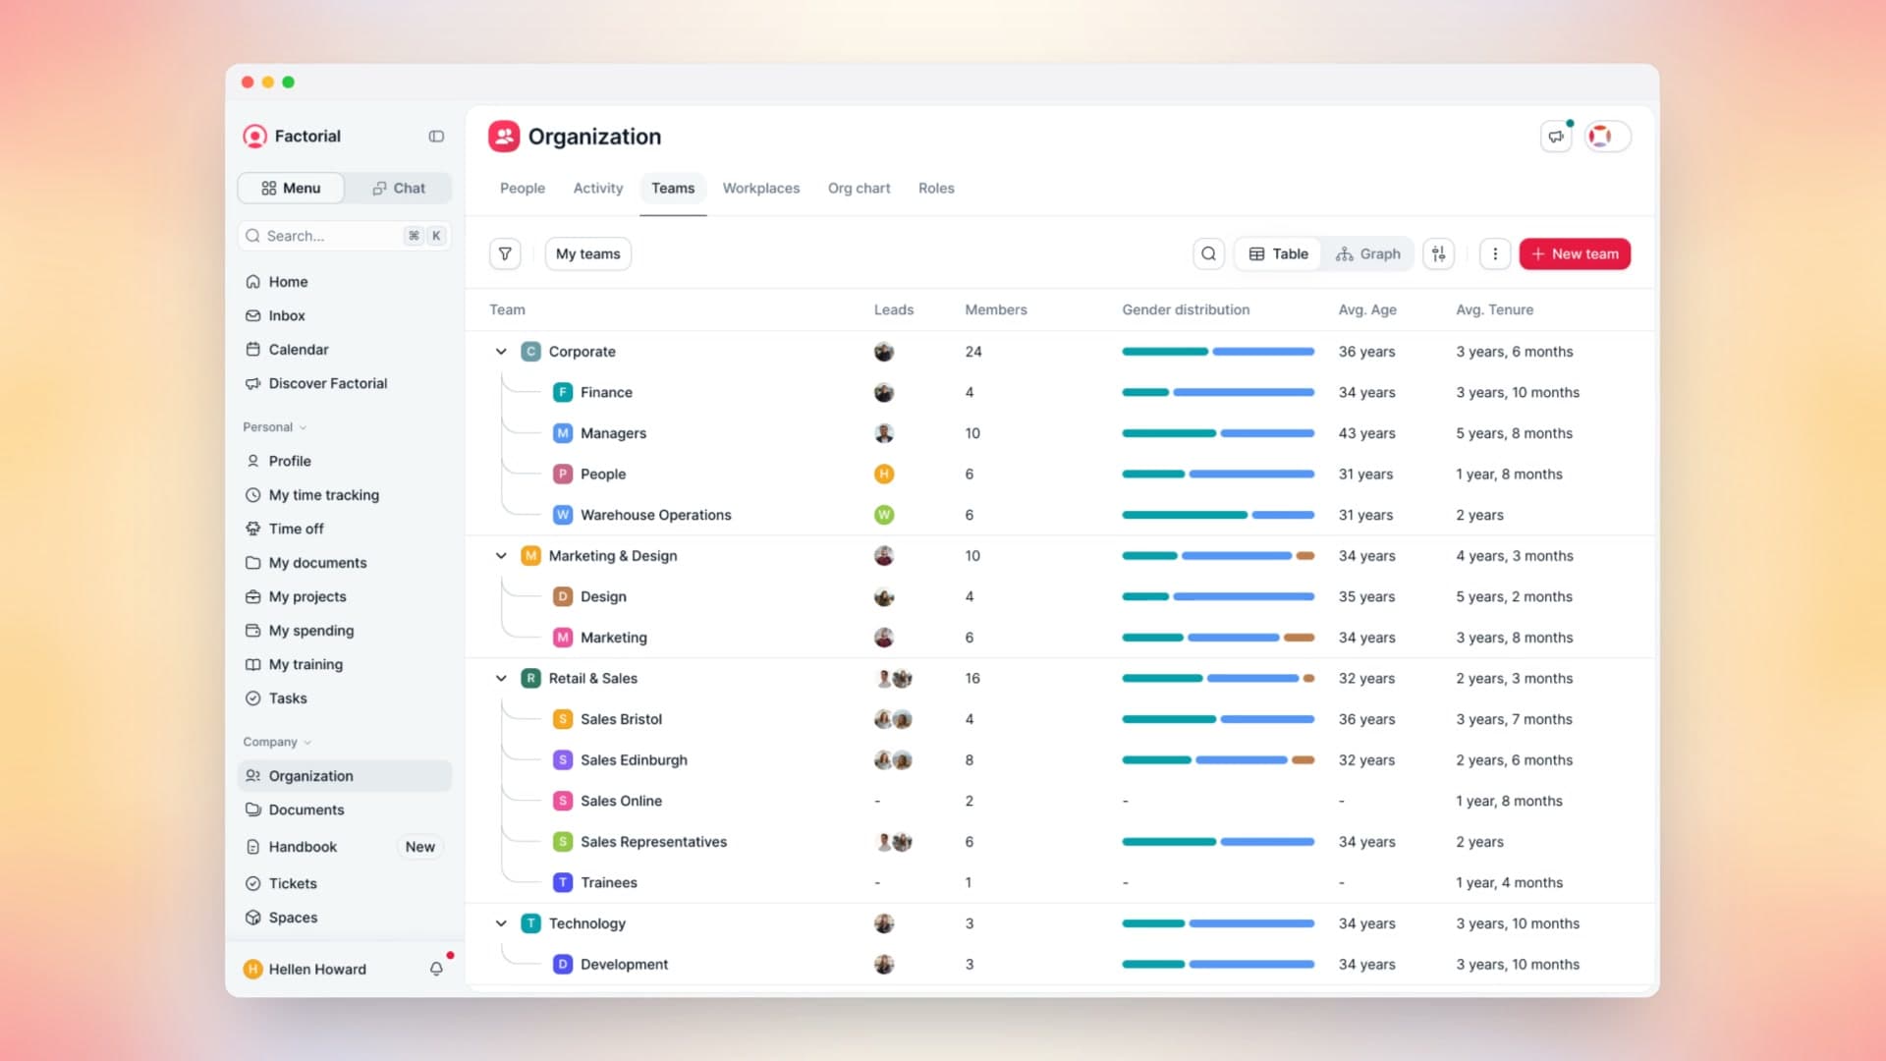The image size is (1886, 1061).
Task: Open the Roles tab
Action: [x=936, y=189]
